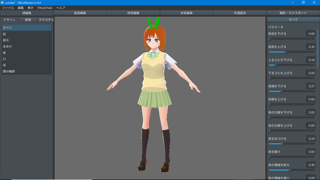Select the 顔の輪郭 category
Viewport: 320px width, 180px height.
click(27, 71)
